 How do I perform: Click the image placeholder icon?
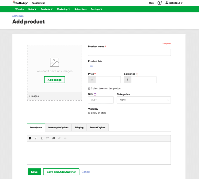pos(54,62)
